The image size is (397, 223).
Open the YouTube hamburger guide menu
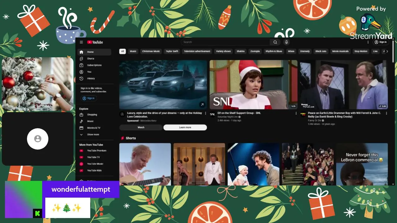pyautogui.click(x=81, y=42)
